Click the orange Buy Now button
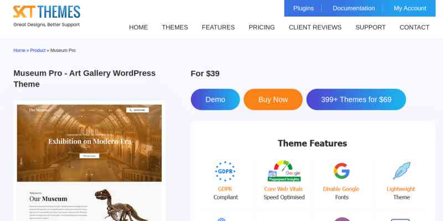Viewport: 443px width, 221px height. click(x=273, y=99)
